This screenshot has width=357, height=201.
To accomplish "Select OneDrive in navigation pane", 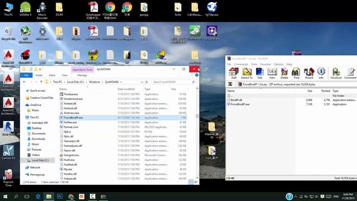I will [33, 105].
